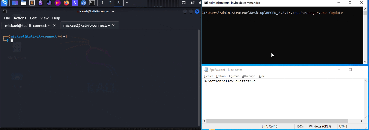Open the terminal Edit menu
Screen dimensions: 369x130
pos(33,18)
